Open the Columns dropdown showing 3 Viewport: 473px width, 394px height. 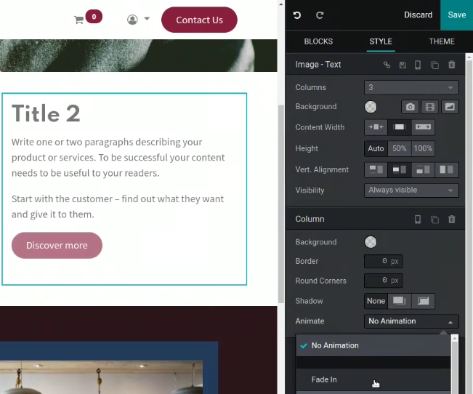click(x=411, y=87)
